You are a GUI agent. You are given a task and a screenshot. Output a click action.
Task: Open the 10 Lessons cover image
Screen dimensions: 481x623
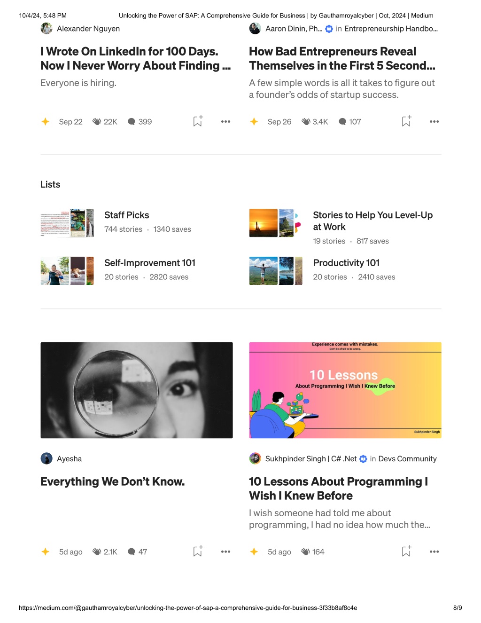tap(345, 390)
